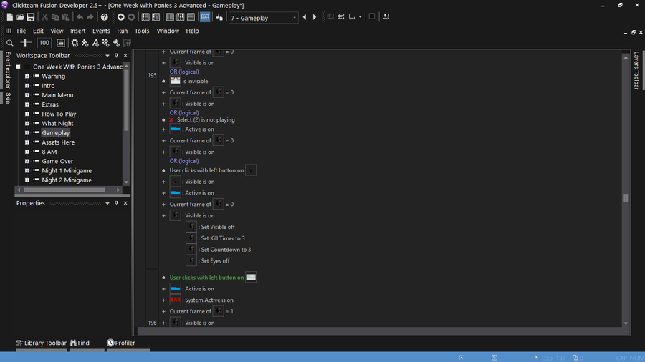Click the zoom value field showing 100

(44, 43)
